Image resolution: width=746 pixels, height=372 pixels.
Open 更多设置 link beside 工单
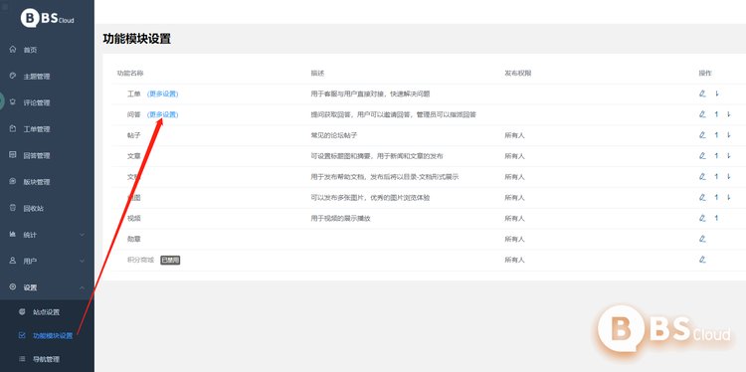click(163, 93)
